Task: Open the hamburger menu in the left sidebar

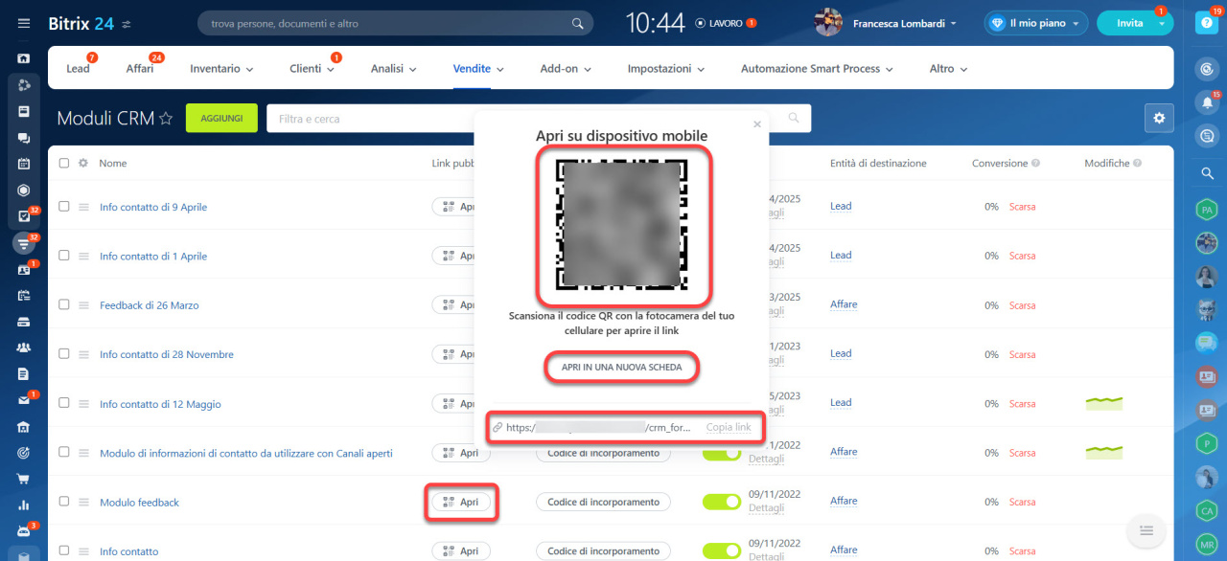Action: pos(24,23)
